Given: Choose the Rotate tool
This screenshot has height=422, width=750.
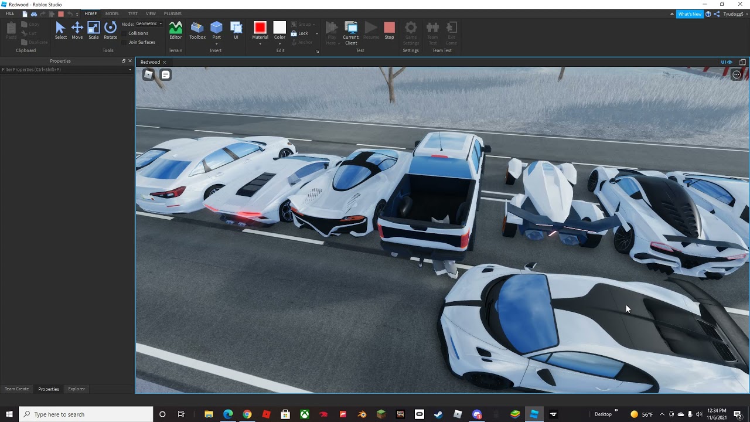Looking at the screenshot, I should [x=110, y=30].
